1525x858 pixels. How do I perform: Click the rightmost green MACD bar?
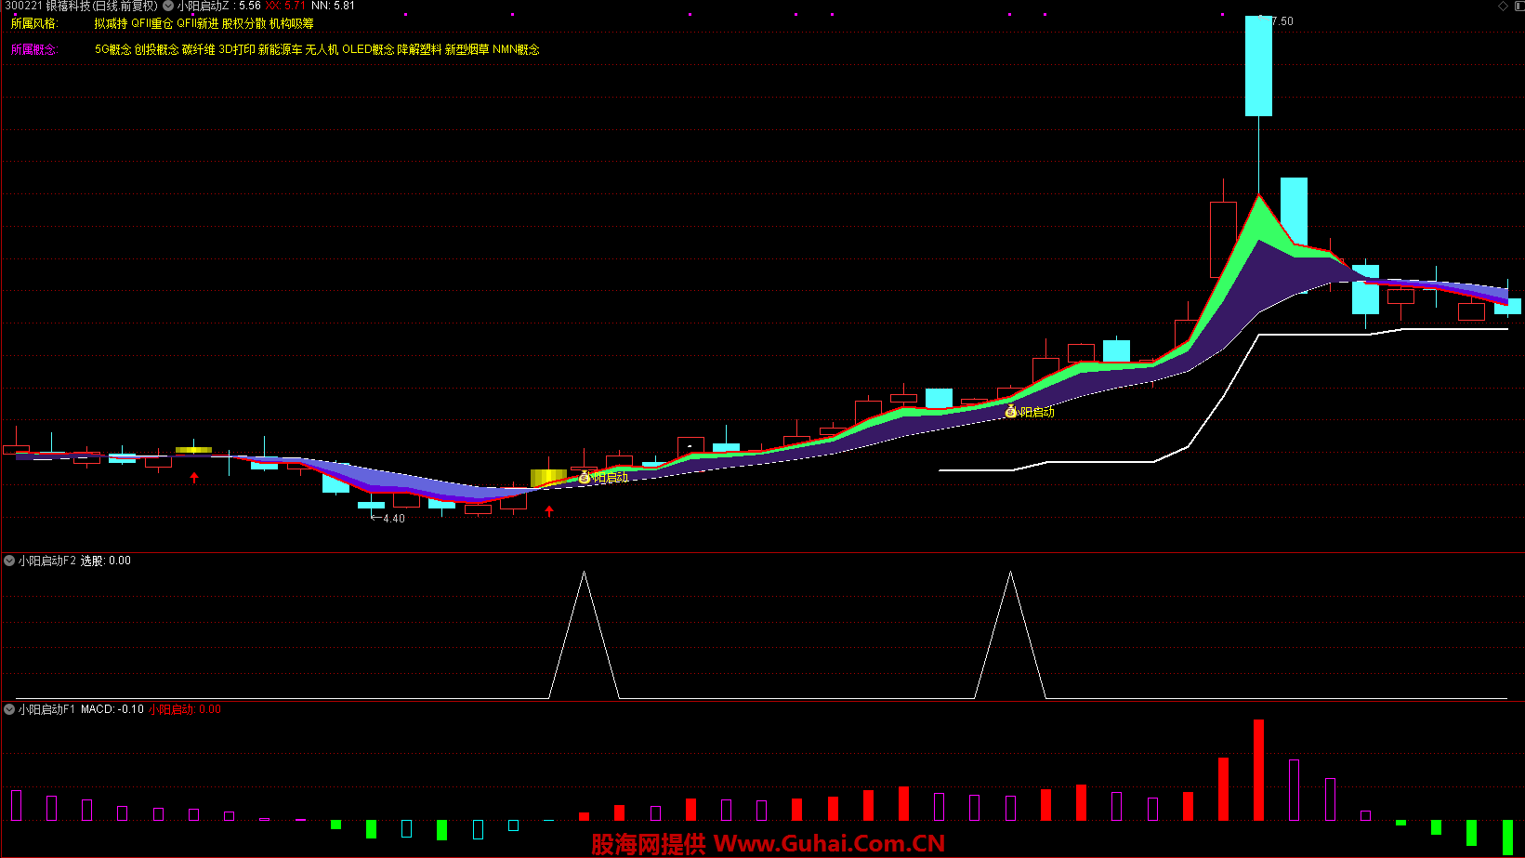[1507, 837]
